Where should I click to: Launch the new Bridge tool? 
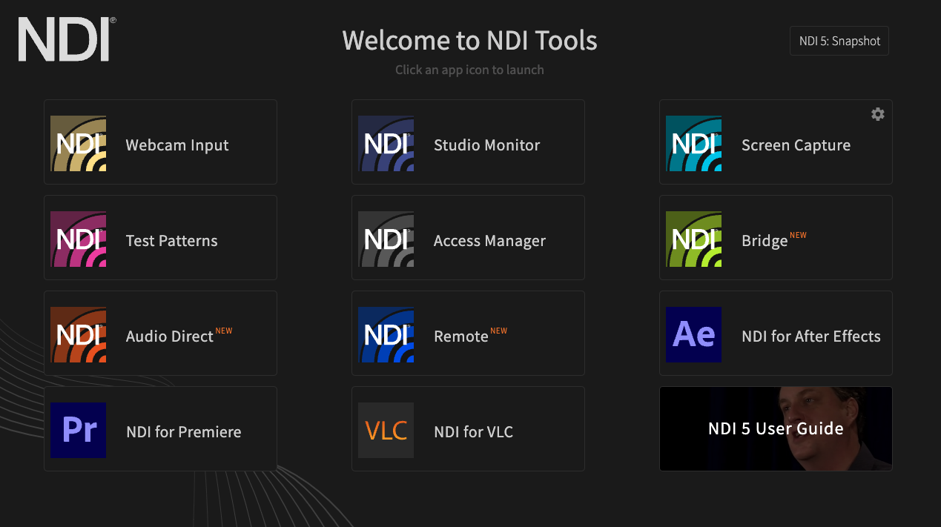pyautogui.click(x=776, y=237)
